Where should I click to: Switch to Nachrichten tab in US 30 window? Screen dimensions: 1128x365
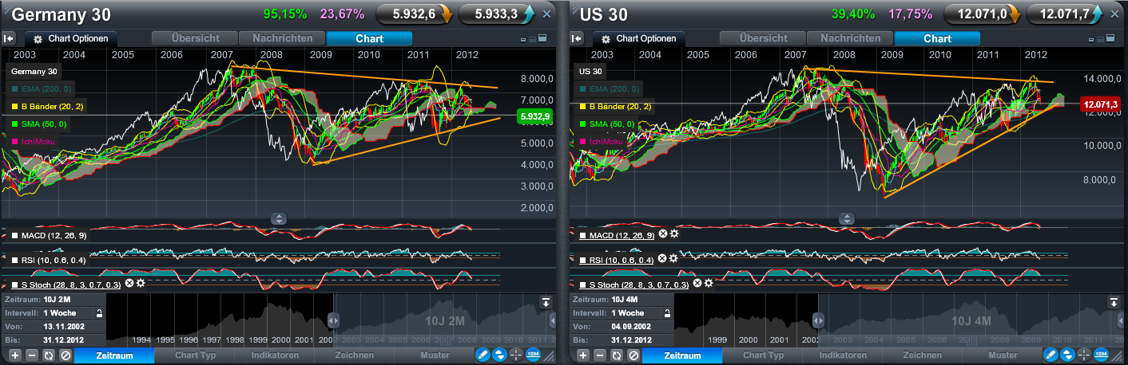[x=851, y=38]
